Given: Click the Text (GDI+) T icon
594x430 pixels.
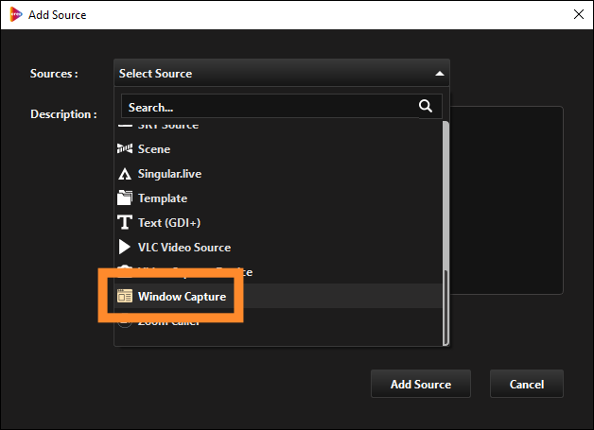Looking at the screenshot, I should click(125, 223).
